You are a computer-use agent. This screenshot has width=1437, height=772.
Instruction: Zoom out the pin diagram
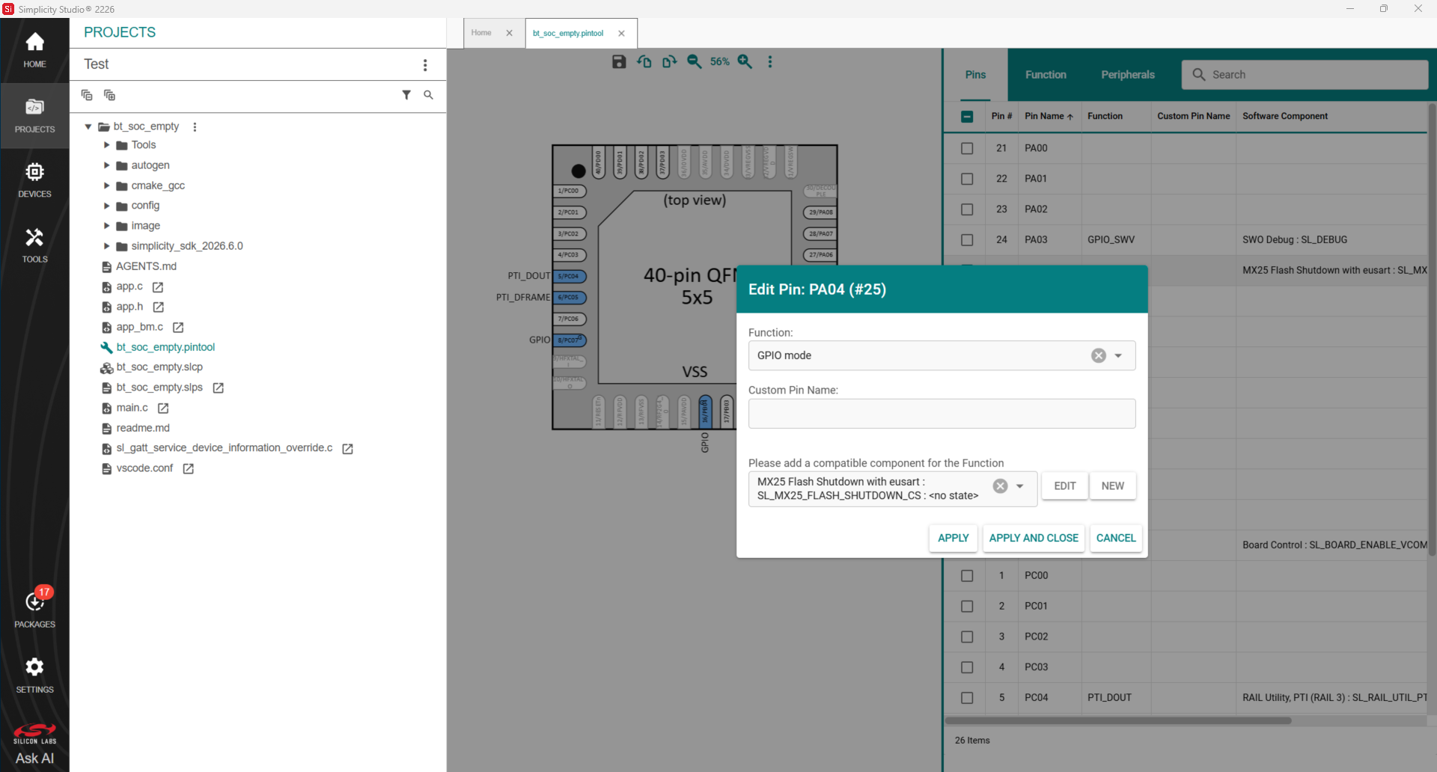(695, 62)
